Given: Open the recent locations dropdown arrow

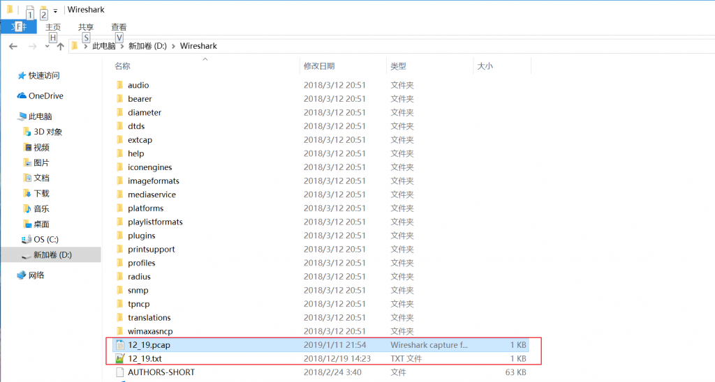Looking at the screenshot, I should 47,46.
